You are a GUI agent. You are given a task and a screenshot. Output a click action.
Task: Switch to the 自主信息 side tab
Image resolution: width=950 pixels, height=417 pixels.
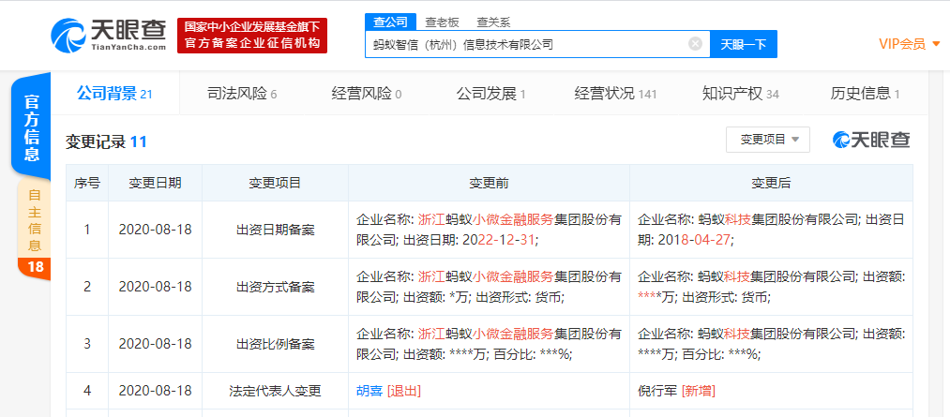click(x=35, y=221)
